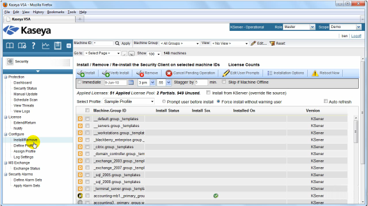Open the calendar date picker icon
This screenshot has height=206, width=368.
click(131, 82)
